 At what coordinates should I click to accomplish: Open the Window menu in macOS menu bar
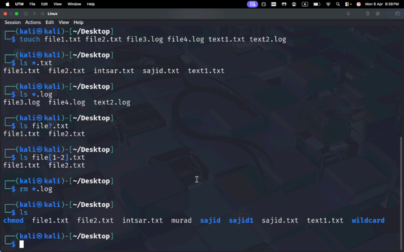(x=74, y=4)
